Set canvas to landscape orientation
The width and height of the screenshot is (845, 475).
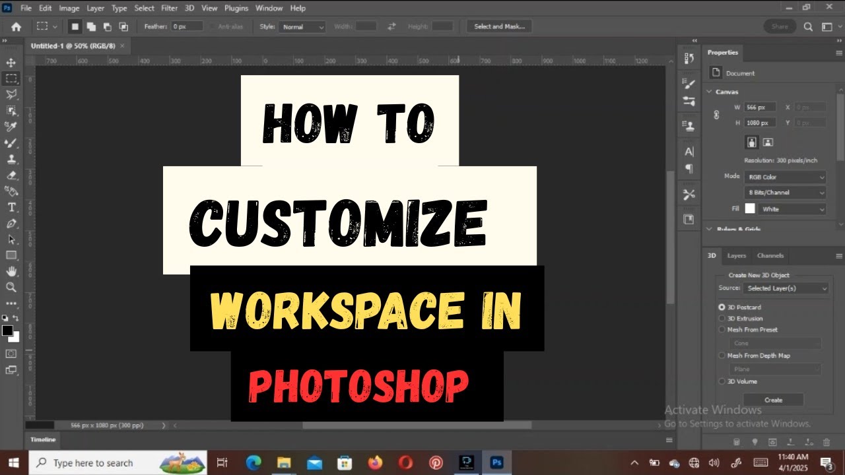coord(768,142)
